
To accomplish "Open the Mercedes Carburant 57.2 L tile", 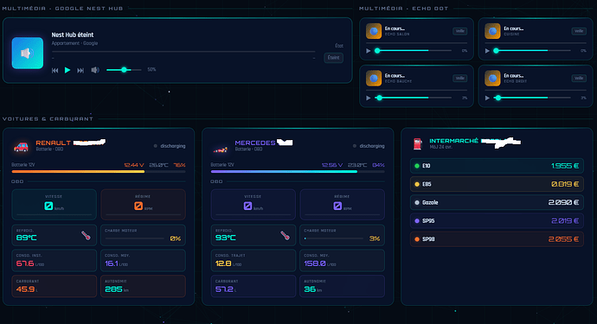I will point(254,286).
